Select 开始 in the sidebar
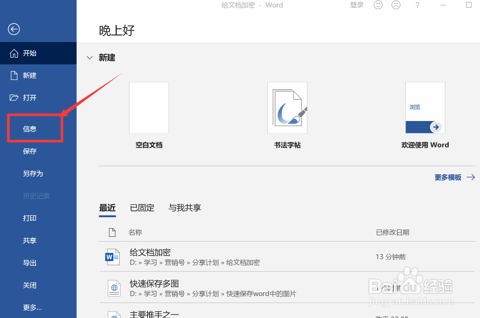This screenshot has height=318, width=480. click(38, 53)
